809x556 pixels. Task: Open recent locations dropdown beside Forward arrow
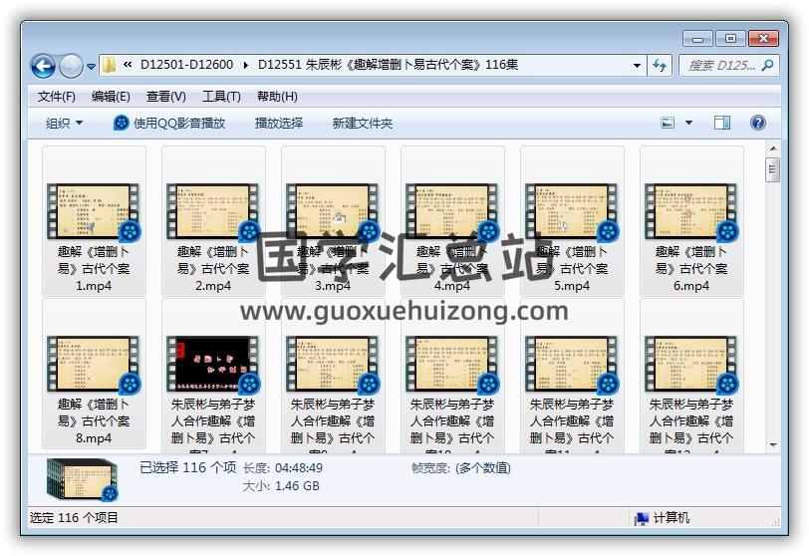(91, 67)
